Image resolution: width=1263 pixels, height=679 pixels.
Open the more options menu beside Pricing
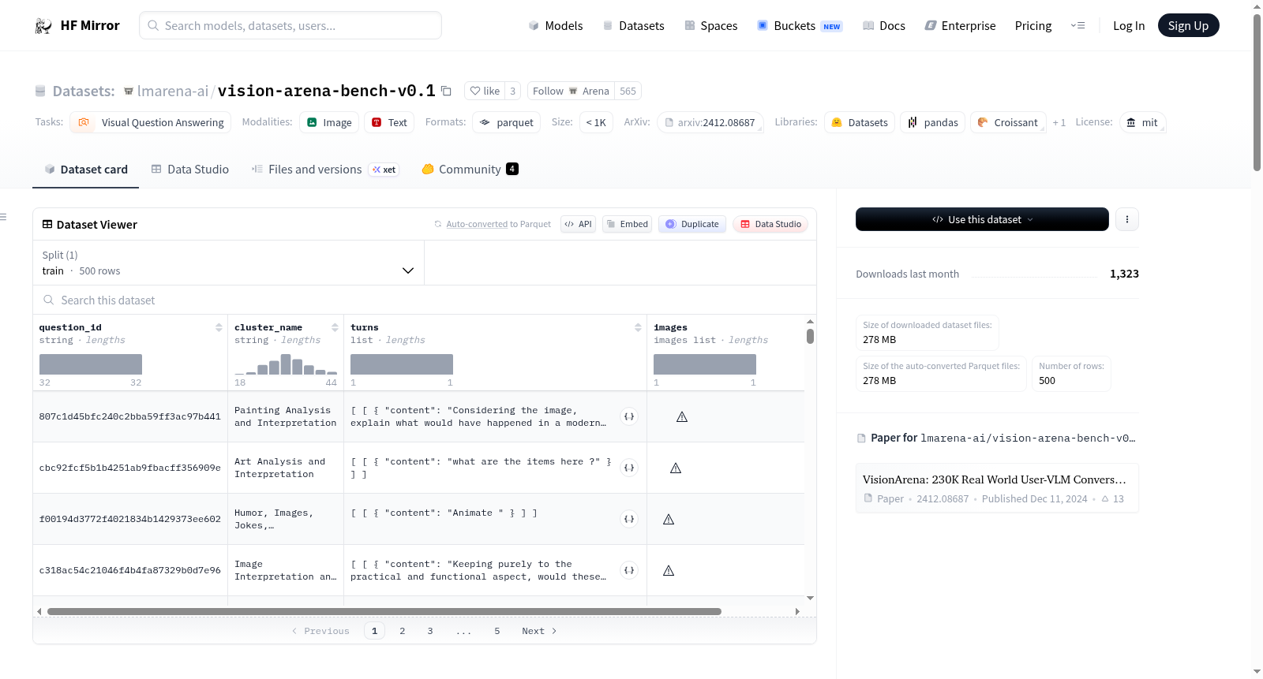point(1077,25)
